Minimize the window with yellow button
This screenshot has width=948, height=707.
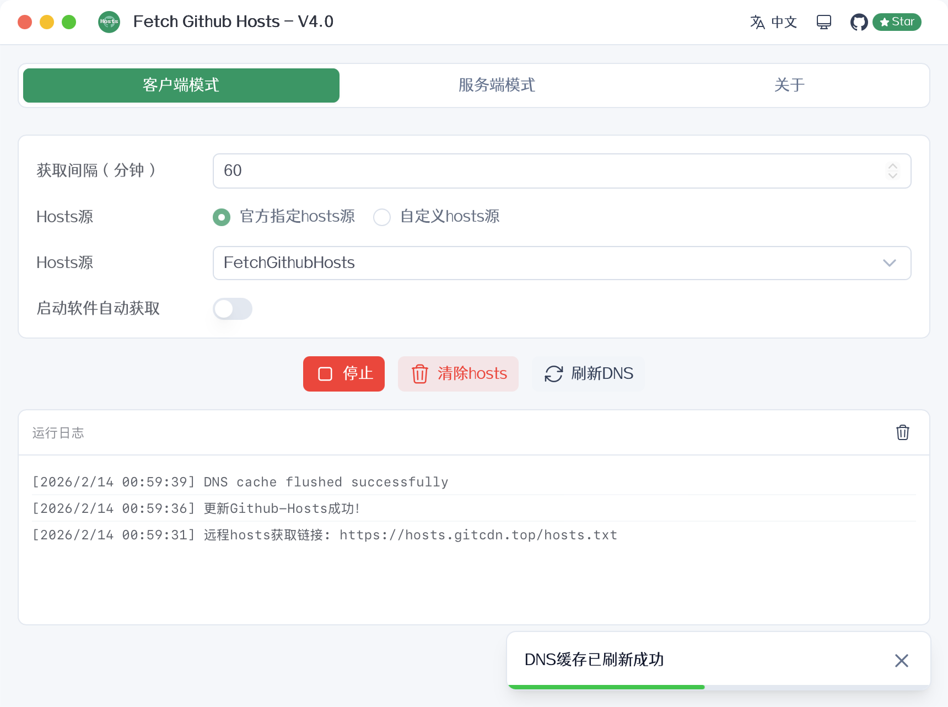[47, 22]
